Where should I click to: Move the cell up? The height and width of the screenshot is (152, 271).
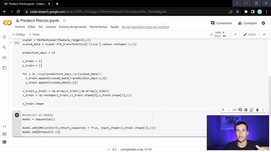click(x=223, y=110)
